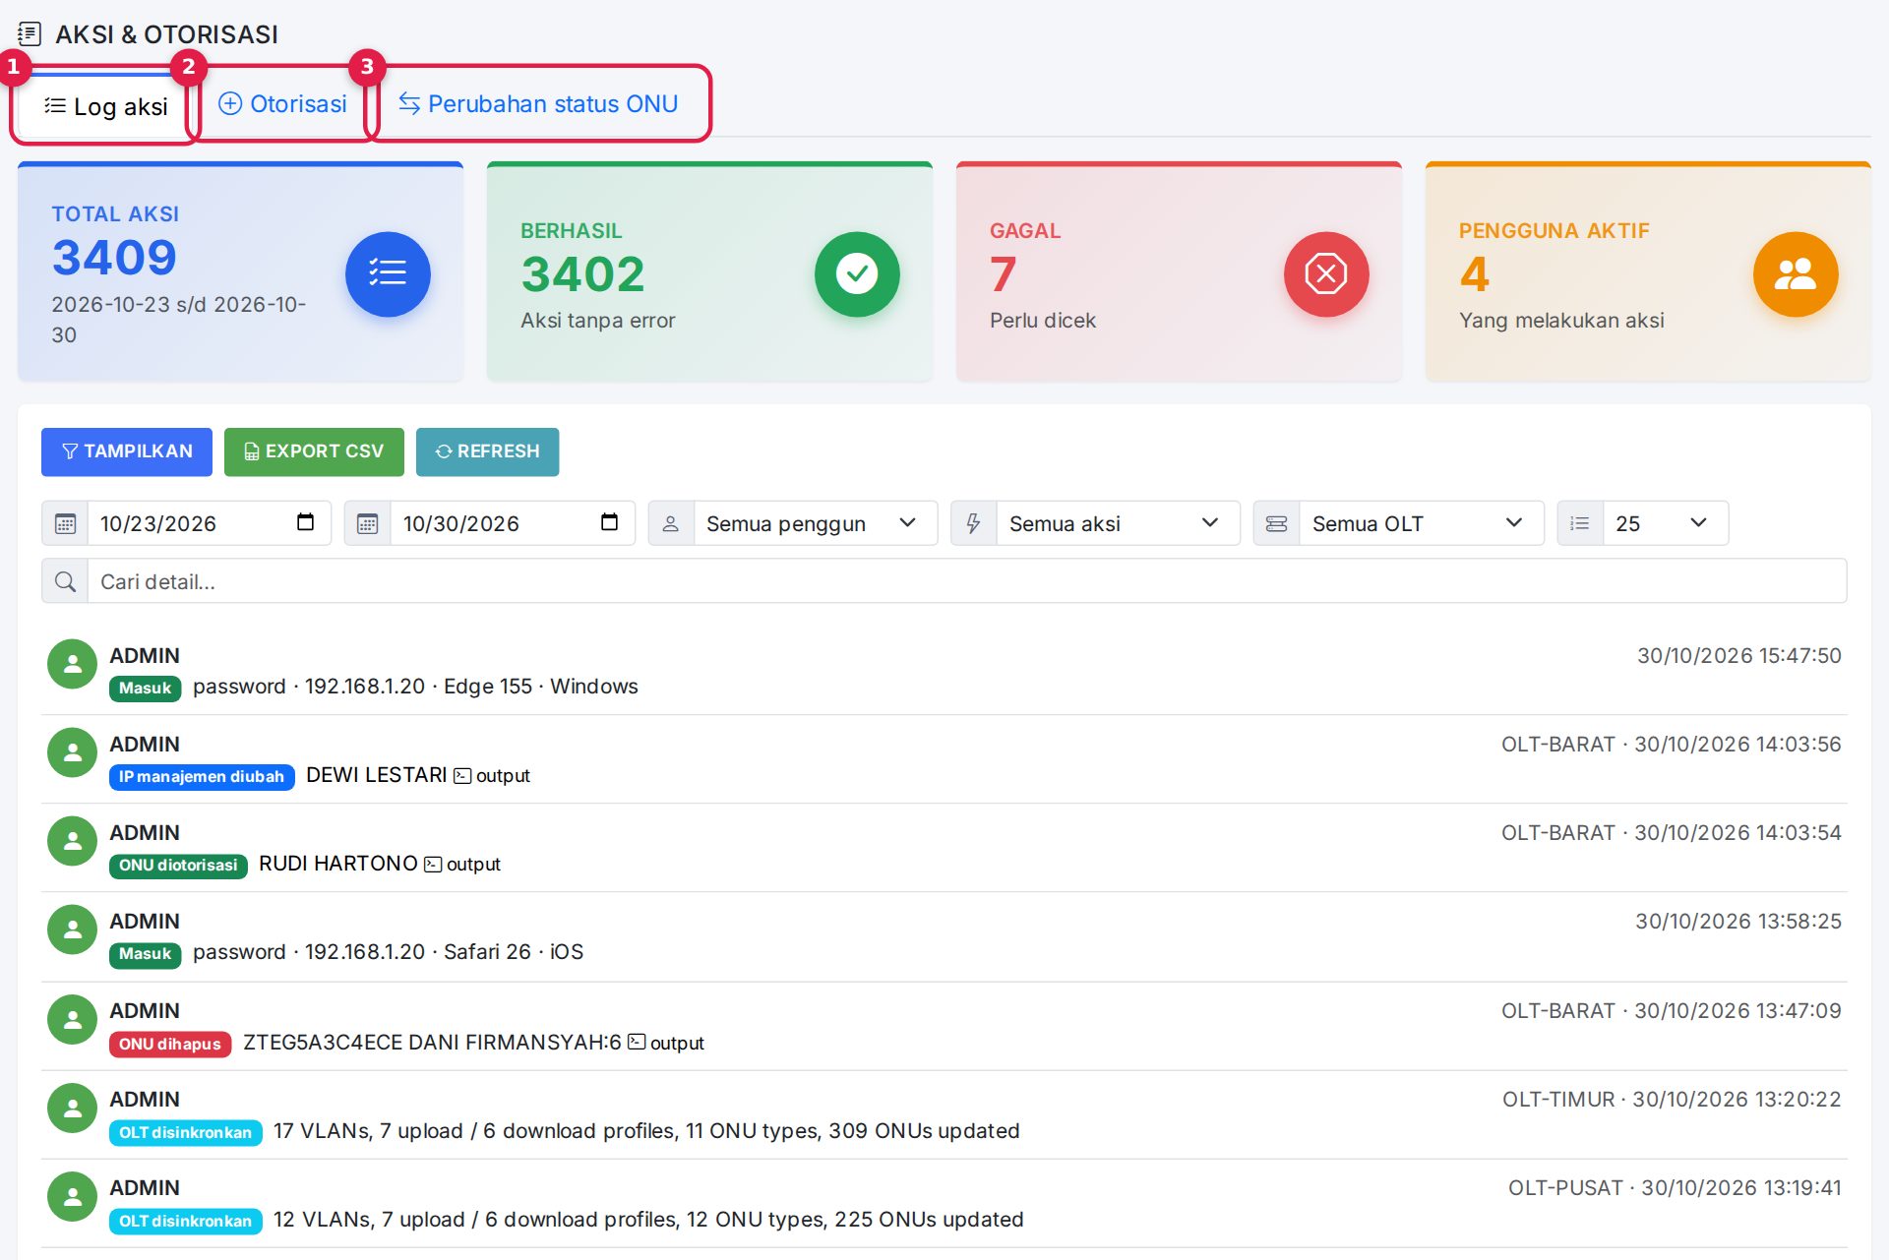
Task: Click timestamp 30/10/2026 13:47:09
Action: tap(1737, 1011)
